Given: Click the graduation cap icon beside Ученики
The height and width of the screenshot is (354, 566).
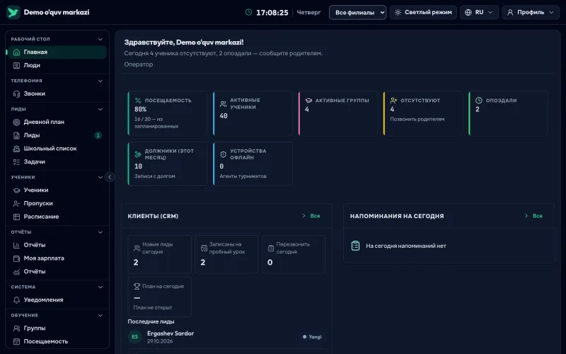Looking at the screenshot, I should (16, 190).
